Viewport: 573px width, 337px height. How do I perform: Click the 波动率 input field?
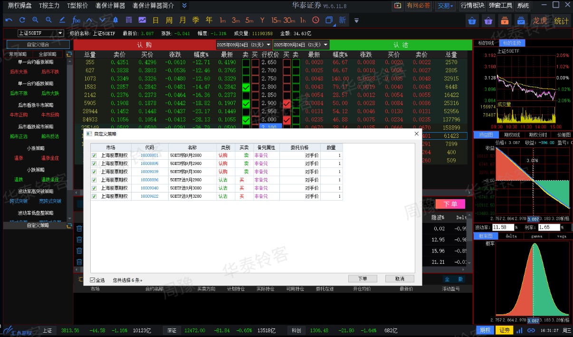pyautogui.click(x=503, y=227)
